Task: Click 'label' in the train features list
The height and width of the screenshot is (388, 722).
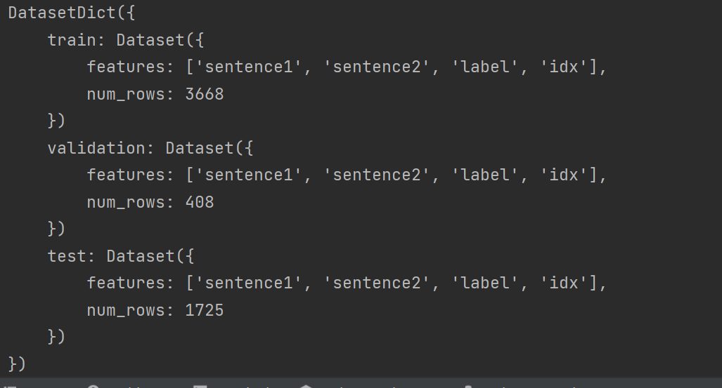Action: pos(486,67)
